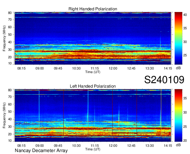Click the 20 value on Left Handed colorbar
190x154 pixels.
coord(185,141)
